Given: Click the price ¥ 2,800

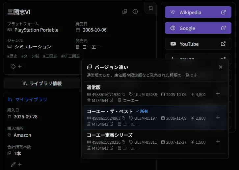Looking at the screenshot, I should coord(198,118).
